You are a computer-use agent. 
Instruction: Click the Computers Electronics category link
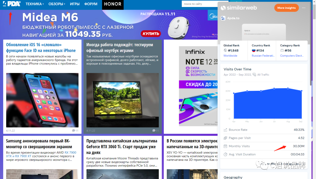coord(292,56)
